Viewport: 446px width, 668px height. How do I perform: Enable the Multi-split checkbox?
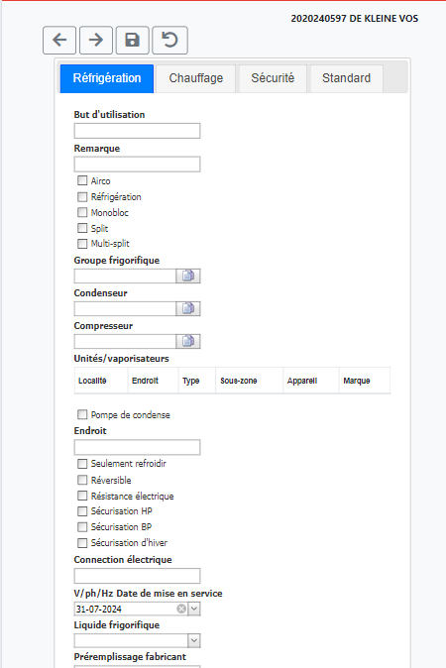(x=82, y=244)
